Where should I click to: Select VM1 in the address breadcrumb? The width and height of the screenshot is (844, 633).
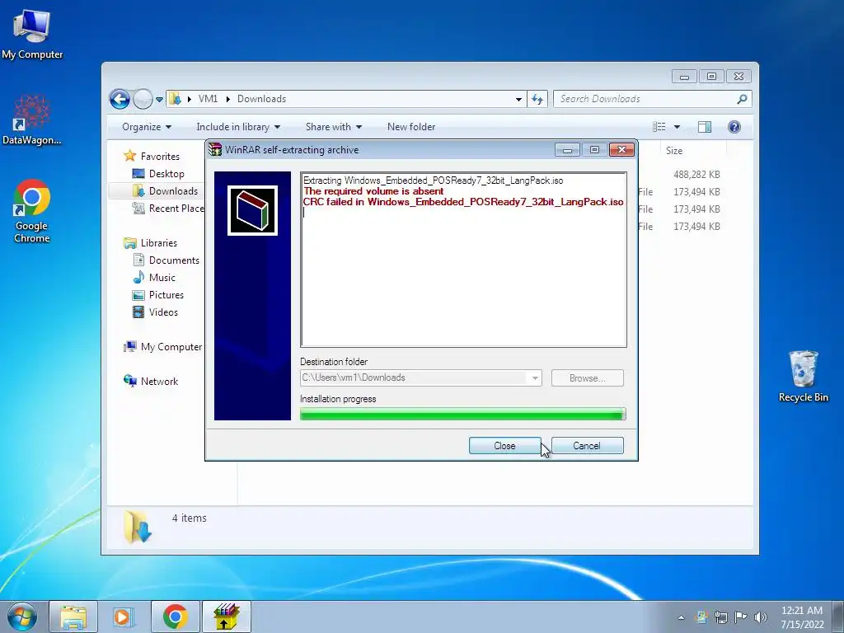click(x=208, y=99)
